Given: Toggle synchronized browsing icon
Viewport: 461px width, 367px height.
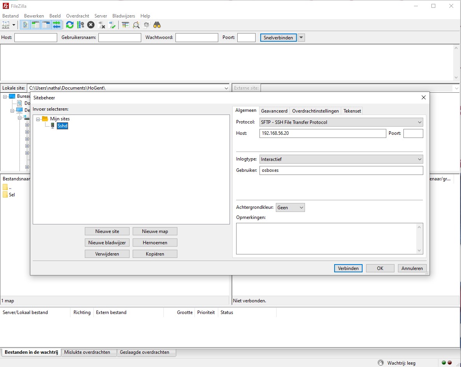Looking at the screenshot, I should [146, 25].
